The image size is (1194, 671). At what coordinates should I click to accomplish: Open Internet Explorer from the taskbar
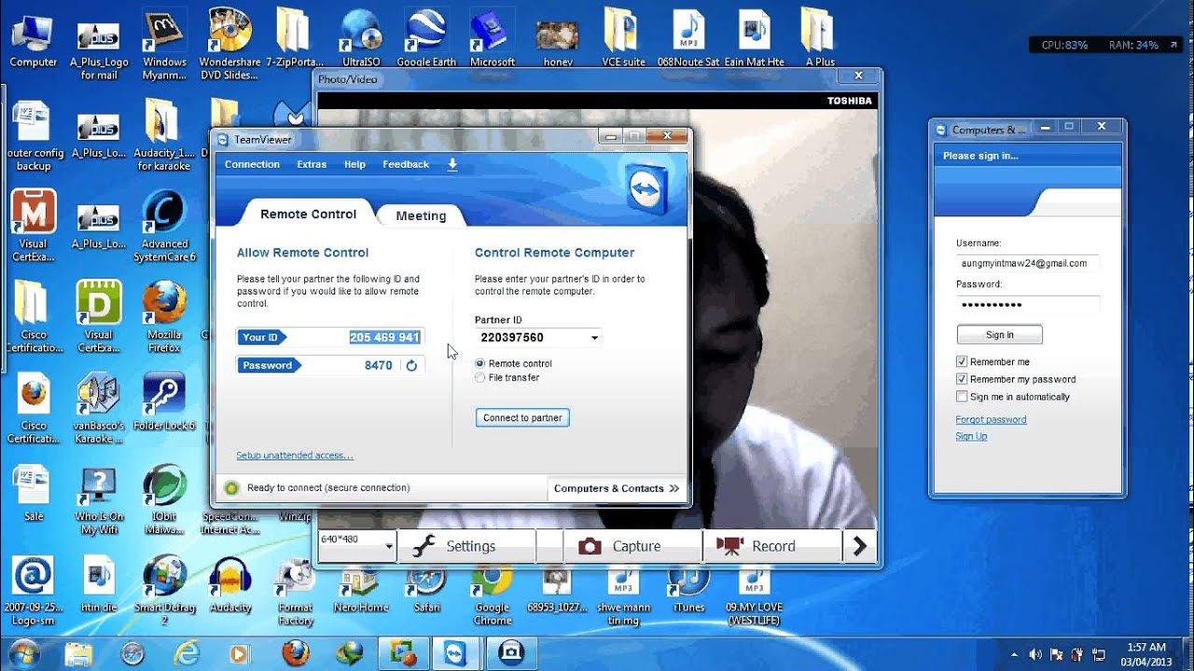point(187,652)
